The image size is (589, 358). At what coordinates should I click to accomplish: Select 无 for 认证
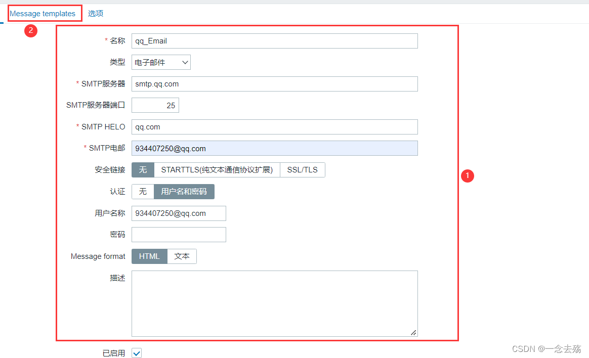[x=143, y=191]
